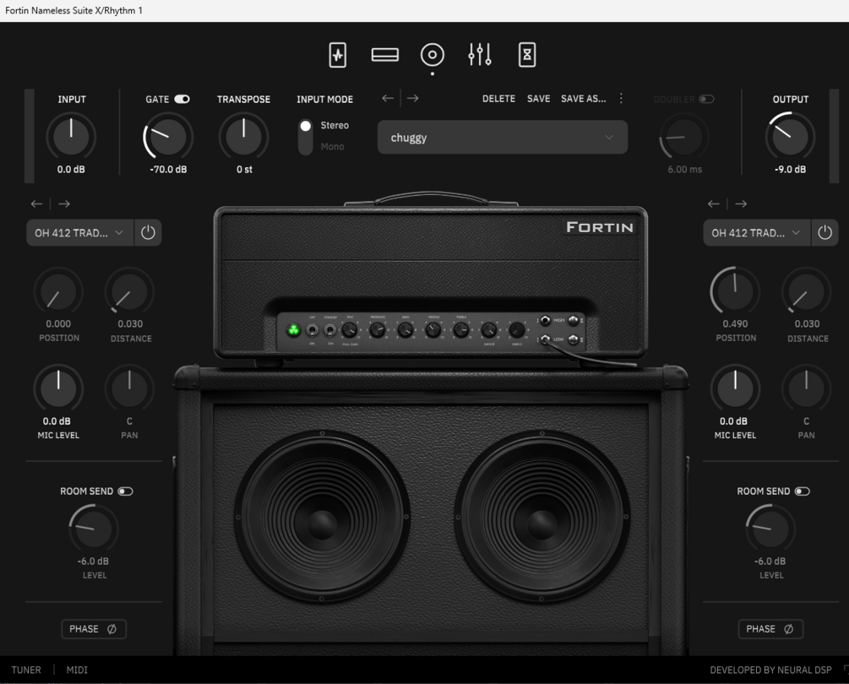The width and height of the screenshot is (849, 684).
Task: Open the graphic EQ sliders icon
Action: tap(480, 55)
